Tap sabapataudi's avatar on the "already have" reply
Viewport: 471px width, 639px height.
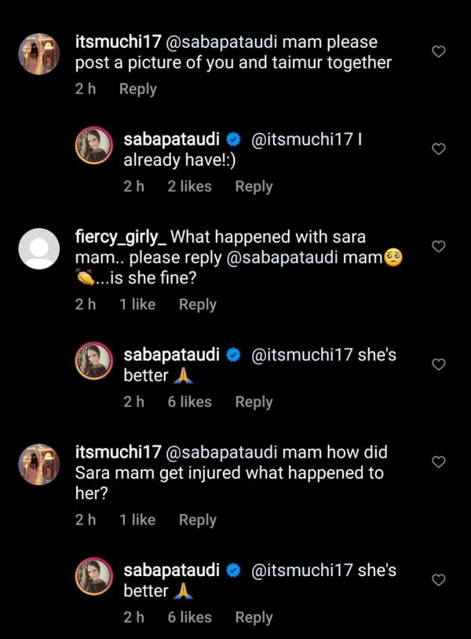pos(94,146)
